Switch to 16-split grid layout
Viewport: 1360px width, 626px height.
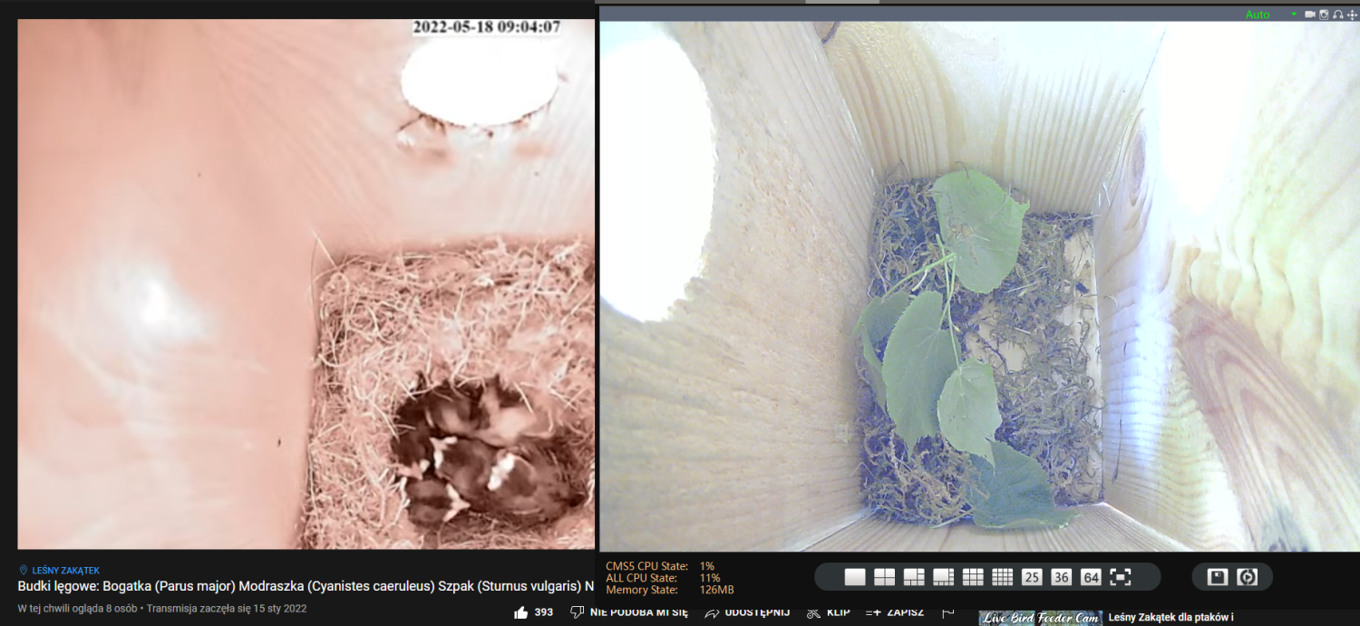point(1002,577)
